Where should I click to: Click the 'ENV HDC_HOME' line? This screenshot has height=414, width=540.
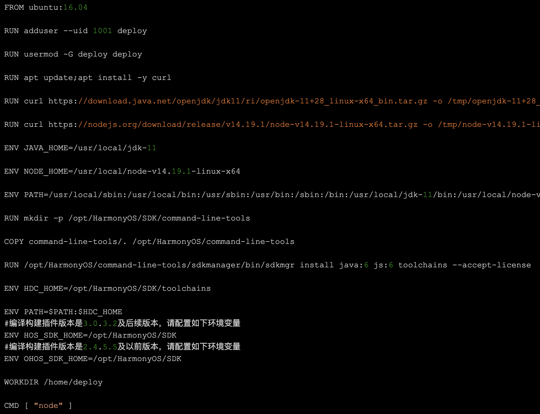click(x=107, y=288)
